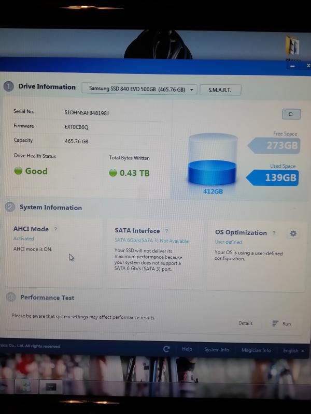This screenshot has width=311, height=414.
Task: Show help for OS Optimization
Action: (x=274, y=233)
